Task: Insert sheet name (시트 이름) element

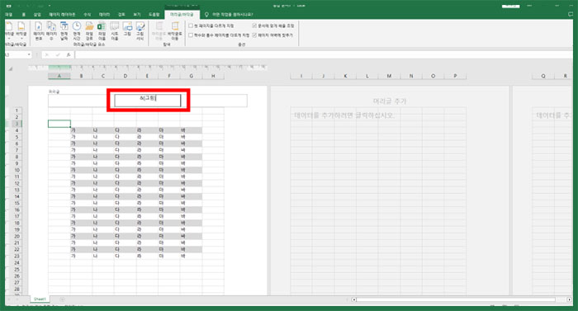Action: coord(115,31)
